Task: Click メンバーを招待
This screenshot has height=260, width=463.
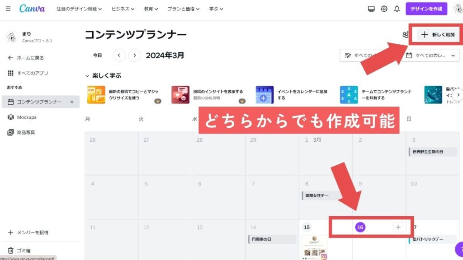Action: (28, 232)
